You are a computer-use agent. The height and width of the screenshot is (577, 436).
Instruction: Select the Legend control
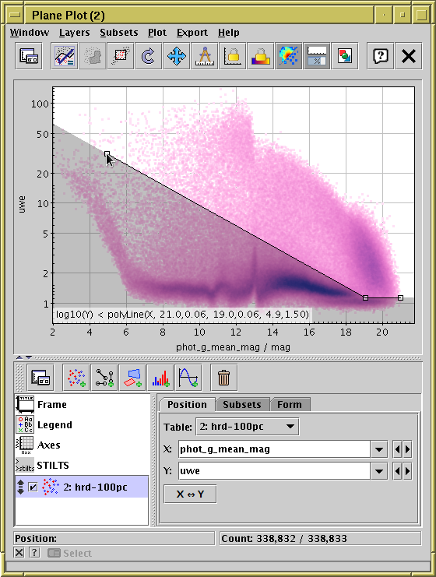point(82,424)
